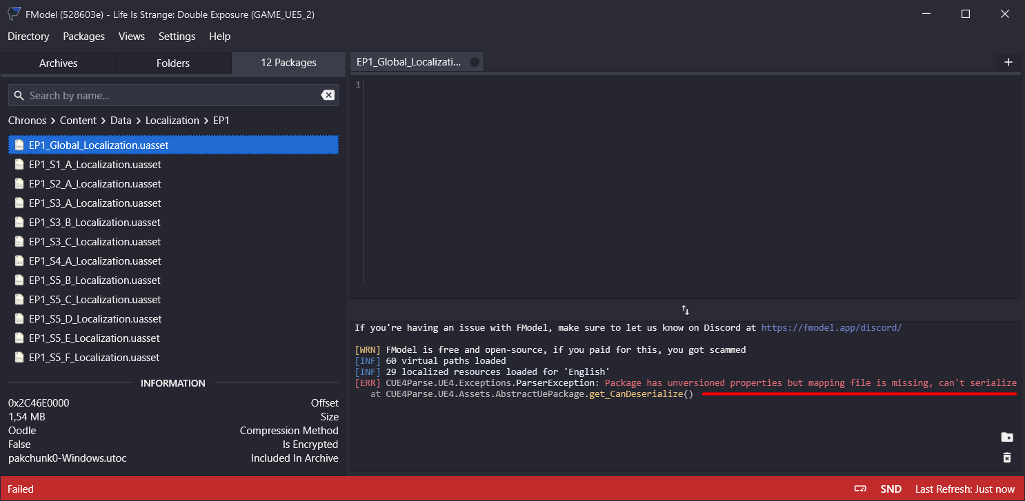Screen dimensions: 1025x501
Task: Switch to the Archives tab
Action: [x=58, y=63]
